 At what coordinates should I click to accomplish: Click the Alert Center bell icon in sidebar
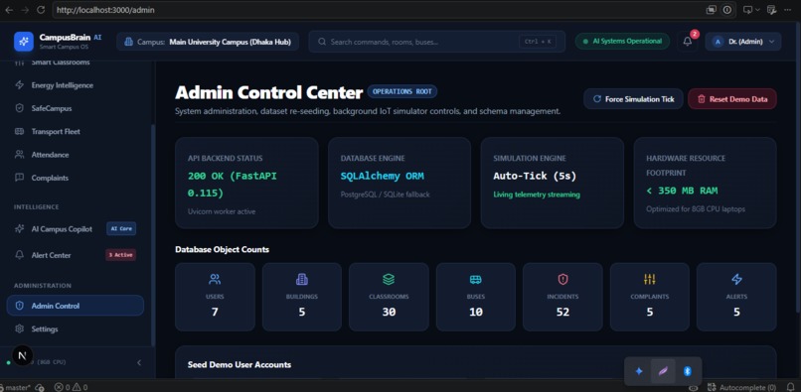pyautogui.click(x=20, y=255)
